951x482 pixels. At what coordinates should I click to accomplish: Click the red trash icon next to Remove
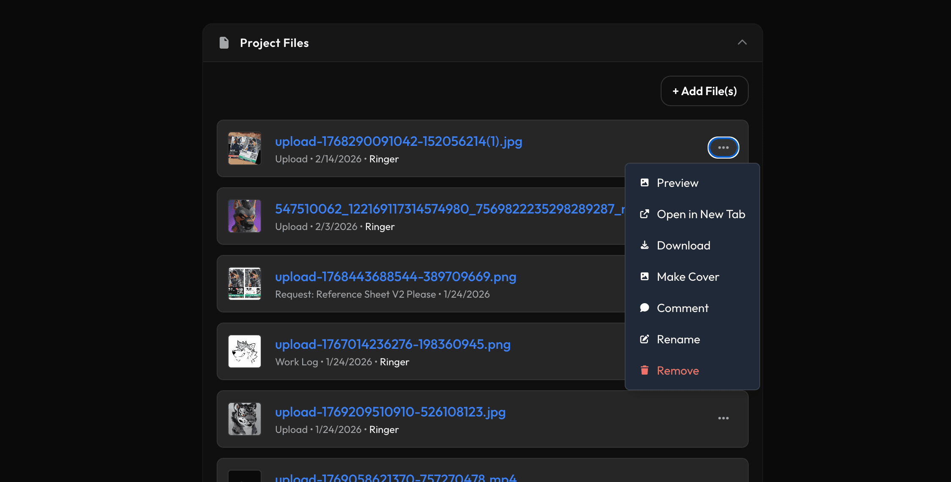tap(644, 370)
